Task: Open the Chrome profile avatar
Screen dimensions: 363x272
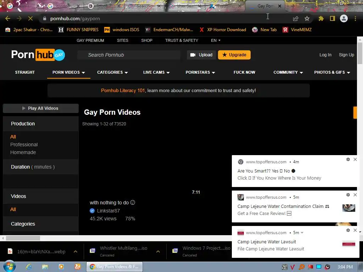Action: (344, 18)
